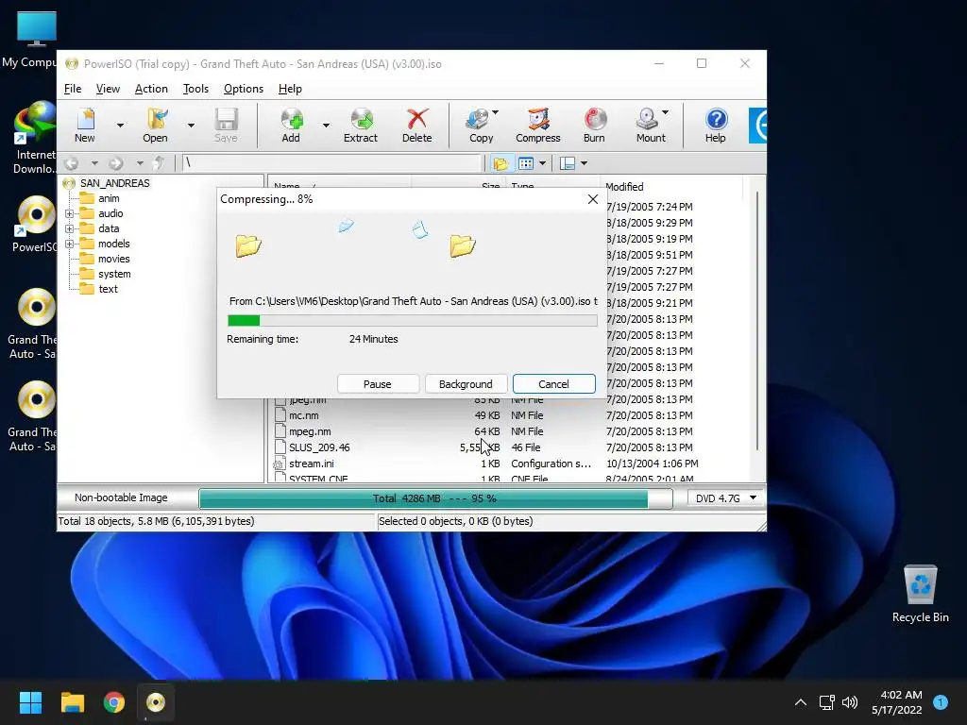Click the Modified column header

click(x=672, y=186)
